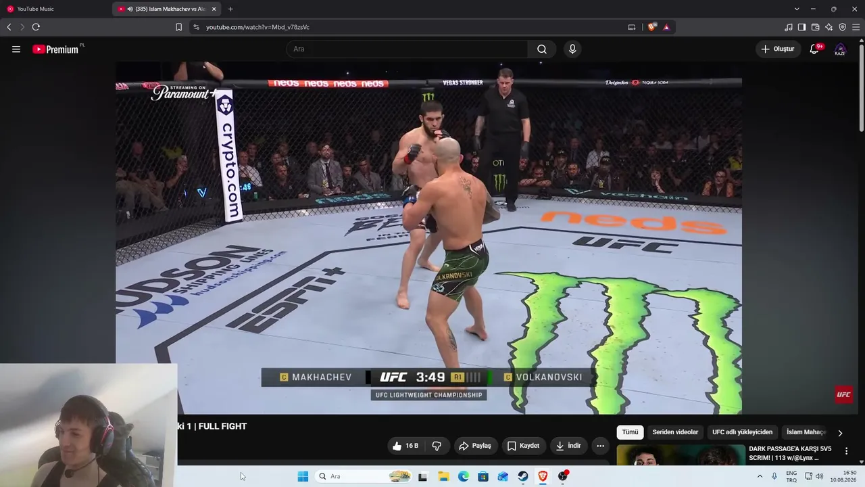Open the Windows Start menu
The height and width of the screenshot is (487, 865).
[303, 476]
